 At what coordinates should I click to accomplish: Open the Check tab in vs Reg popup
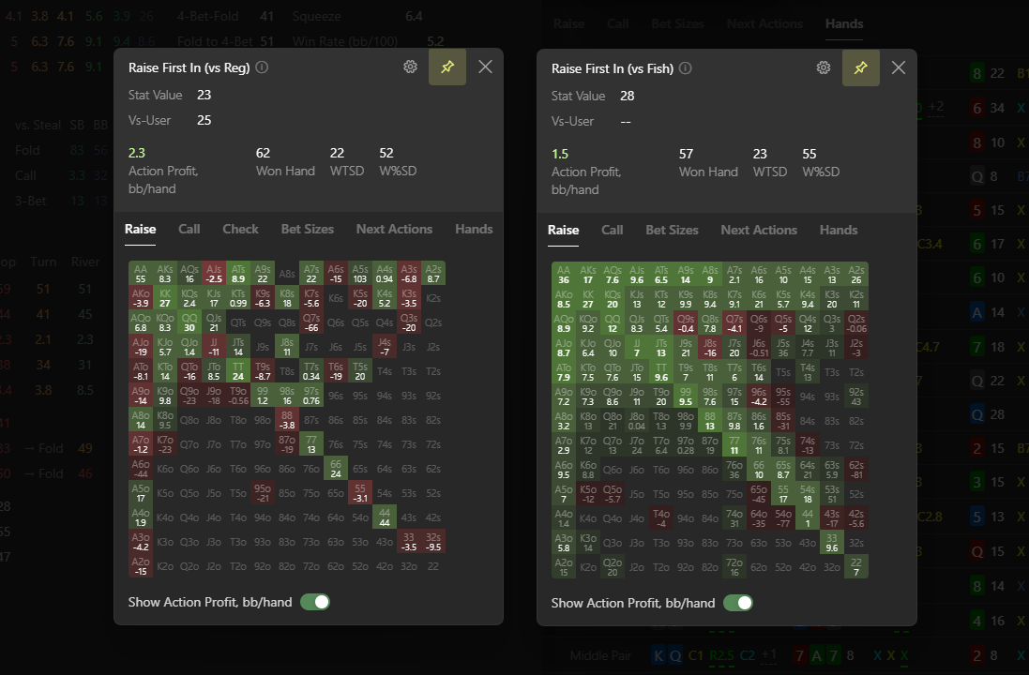[240, 229]
